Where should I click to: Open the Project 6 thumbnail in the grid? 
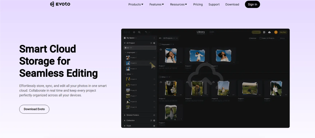pos(223,88)
